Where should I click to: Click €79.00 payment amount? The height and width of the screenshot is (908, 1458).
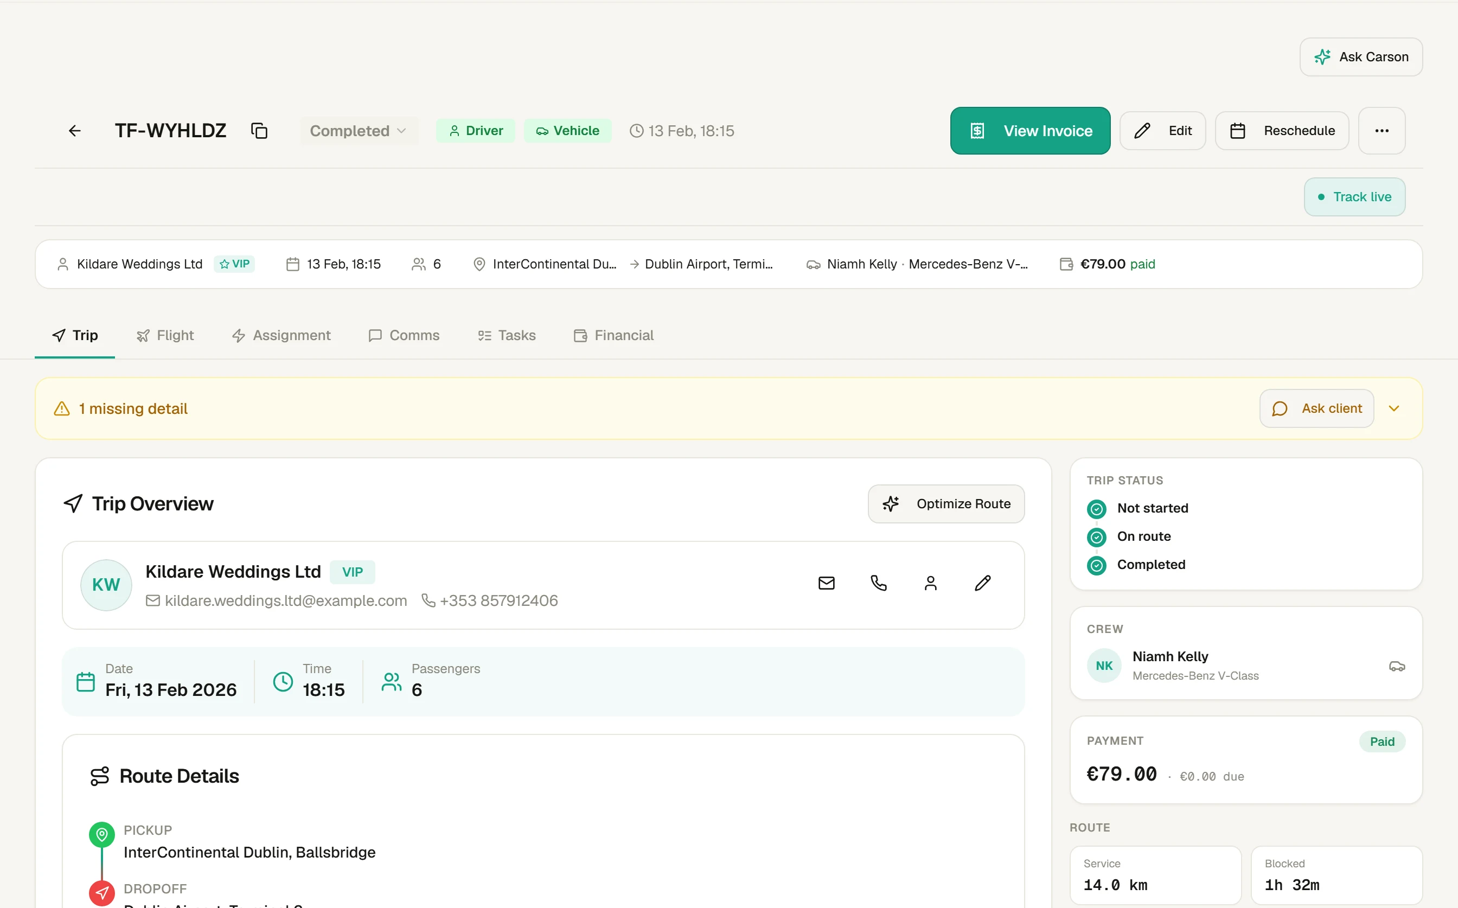pos(1121,774)
